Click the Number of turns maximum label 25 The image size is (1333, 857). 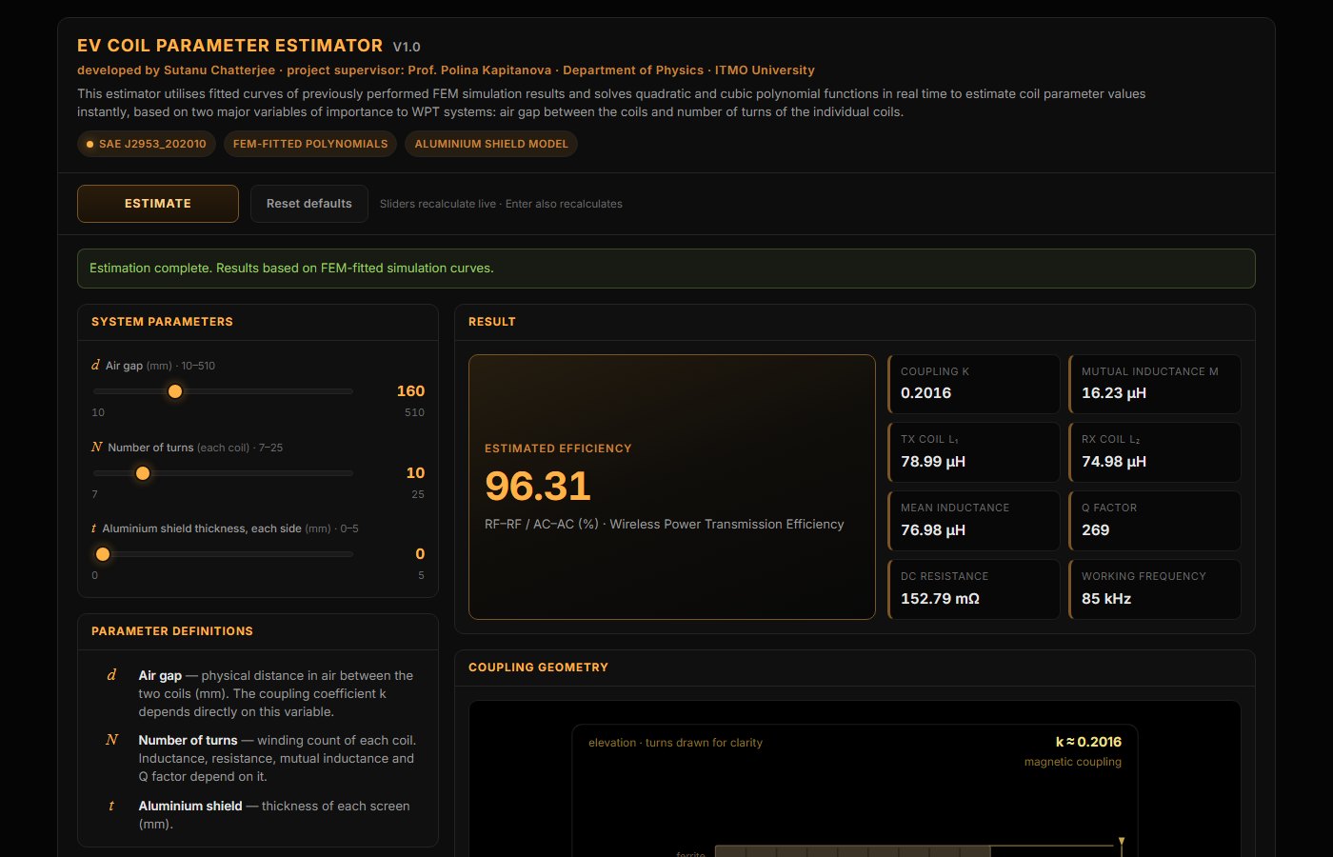[418, 494]
